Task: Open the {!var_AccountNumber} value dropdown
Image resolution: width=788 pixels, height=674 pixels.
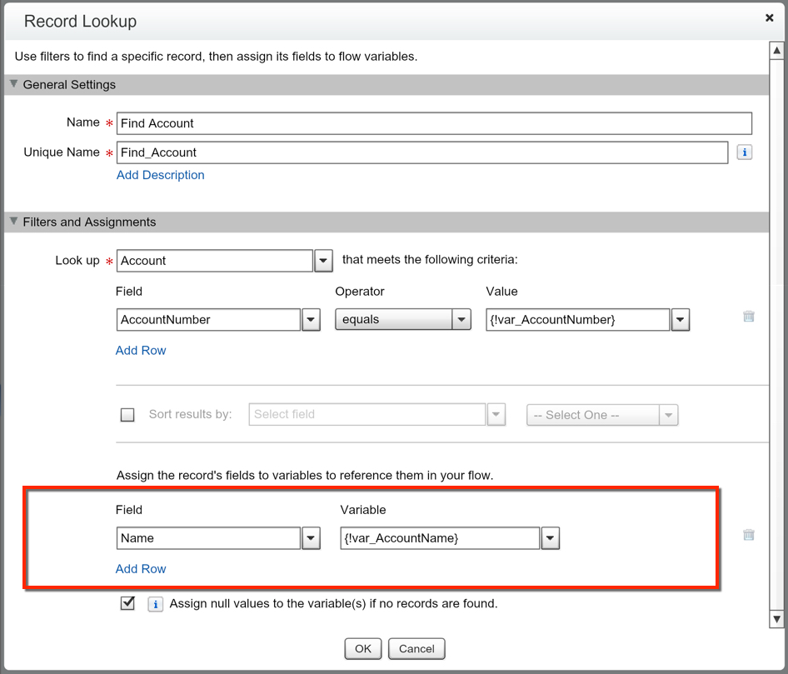Action: tap(680, 320)
